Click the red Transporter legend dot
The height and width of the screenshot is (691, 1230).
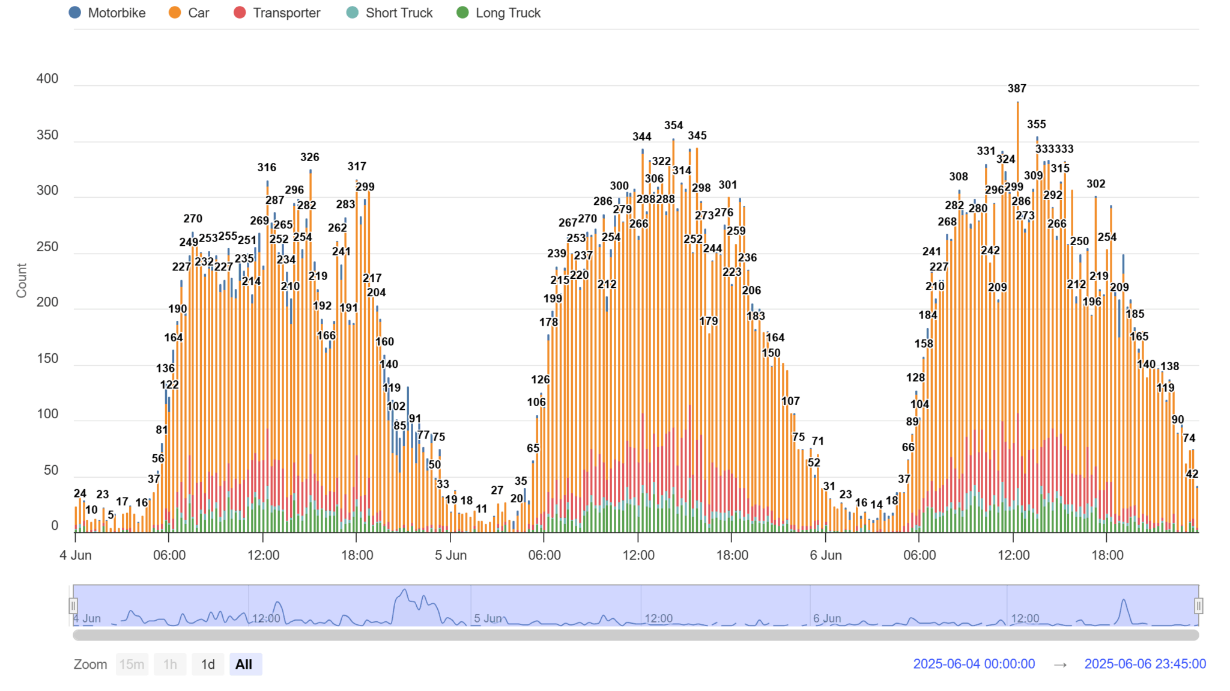coord(240,13)
